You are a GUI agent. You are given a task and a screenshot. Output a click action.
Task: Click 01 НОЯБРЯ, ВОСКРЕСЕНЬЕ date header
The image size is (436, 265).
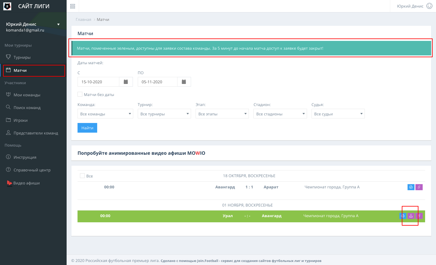point(247,205)
